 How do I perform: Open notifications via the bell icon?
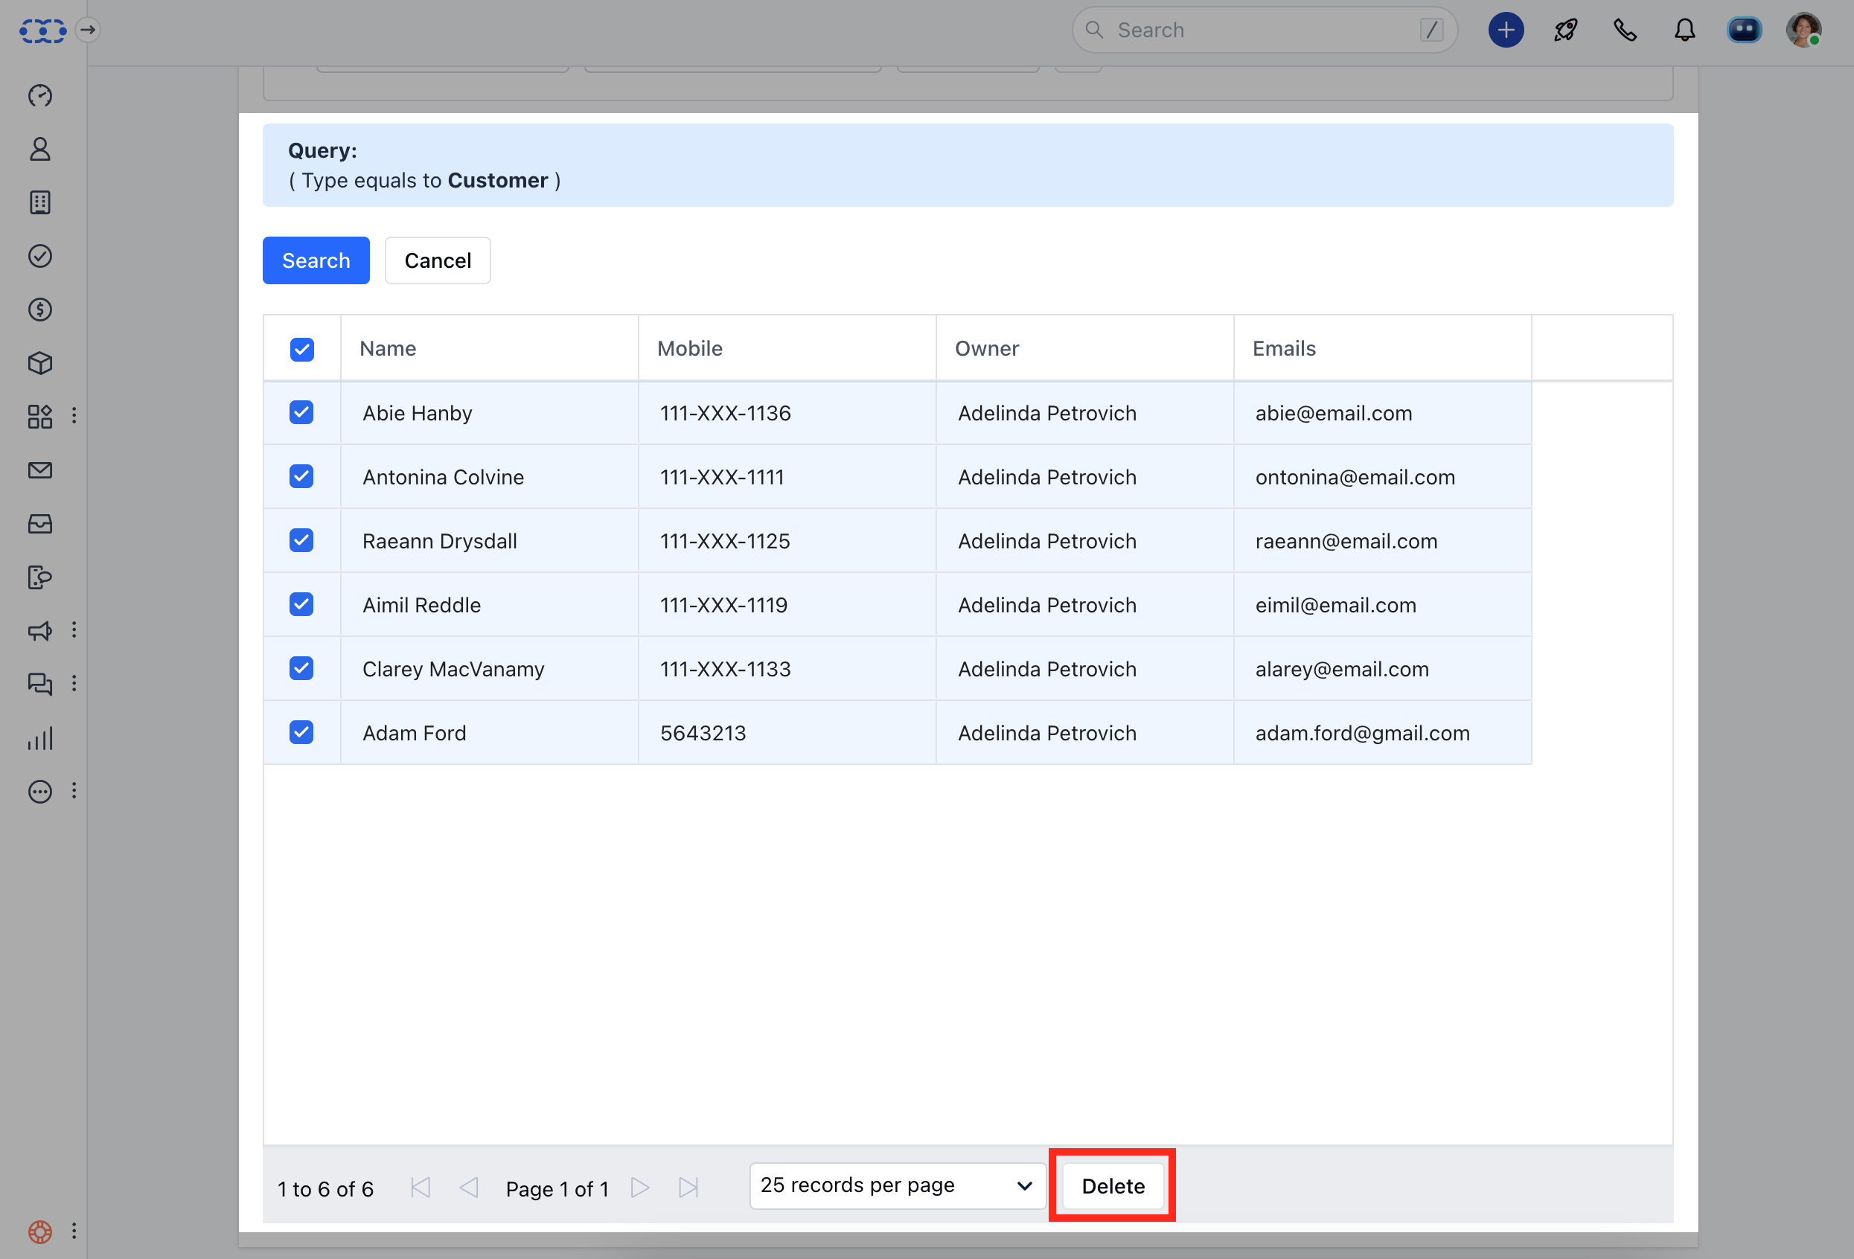pos(1685,30)
